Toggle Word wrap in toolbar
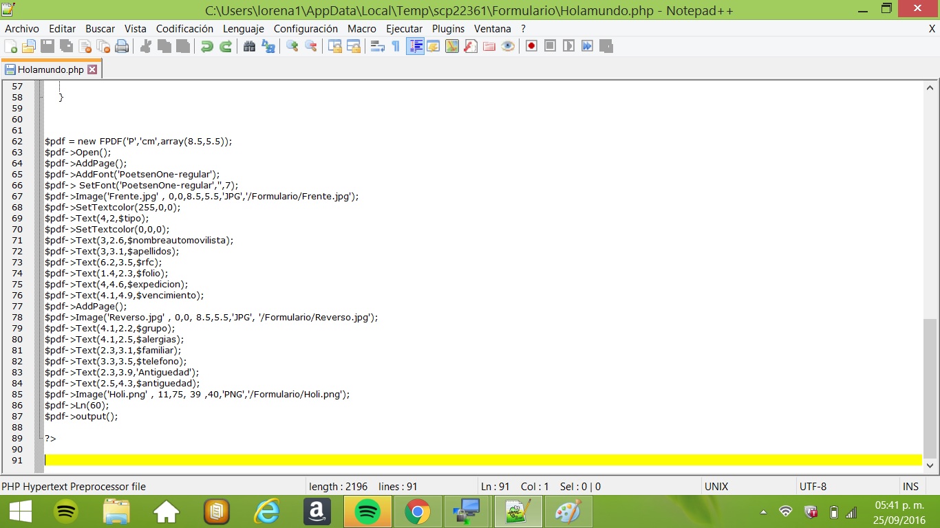Image resolution: width=940 pixels, height=528 pixels. point(377,46)
